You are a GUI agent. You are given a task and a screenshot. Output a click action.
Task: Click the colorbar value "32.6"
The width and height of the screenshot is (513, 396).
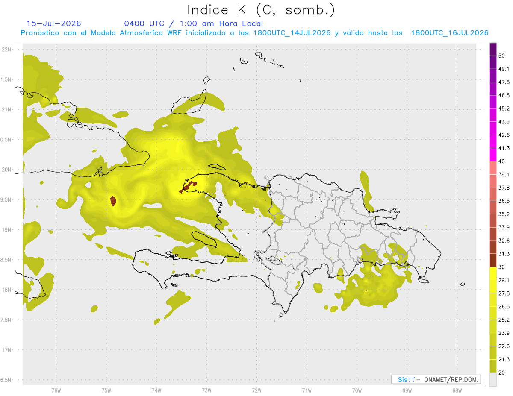504,241
